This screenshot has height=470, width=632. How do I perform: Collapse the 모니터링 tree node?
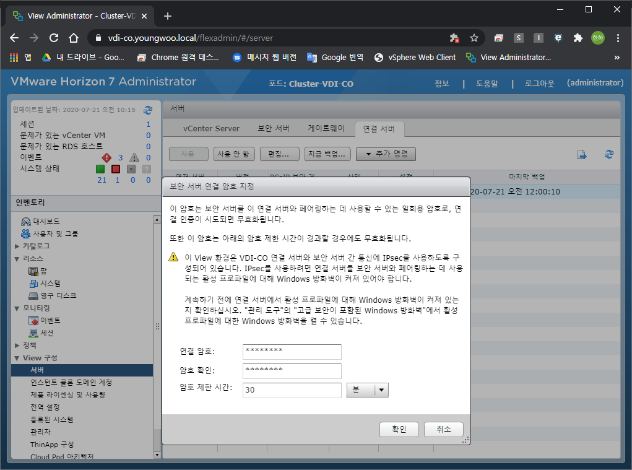pos(17,308)
